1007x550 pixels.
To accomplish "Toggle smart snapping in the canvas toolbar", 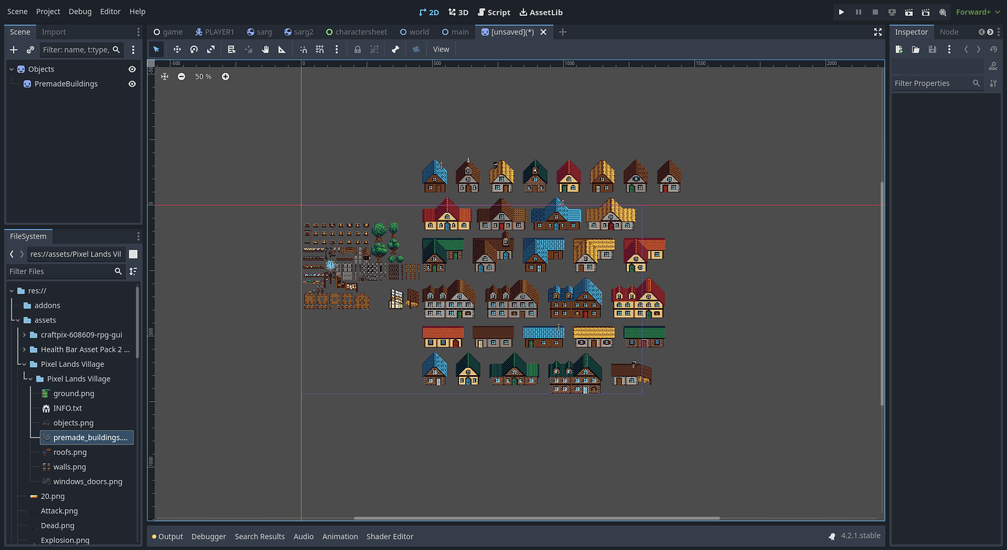I will pos(303,49).
